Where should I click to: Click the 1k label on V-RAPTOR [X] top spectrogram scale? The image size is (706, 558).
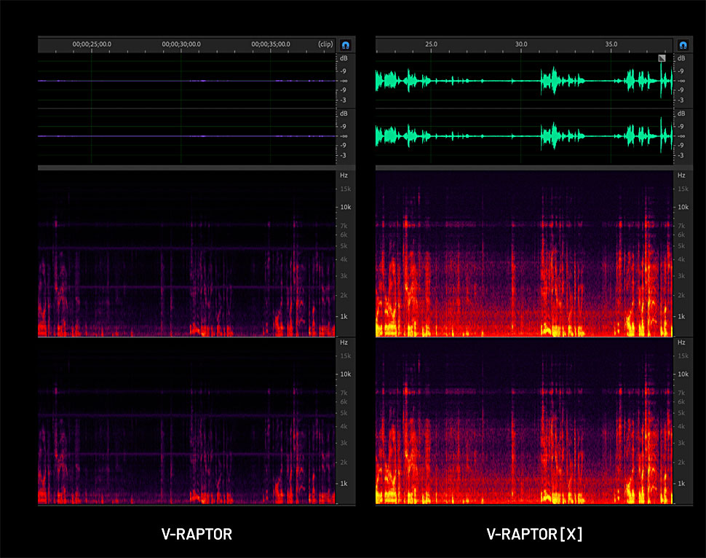pyautogui.click(x=681, y=317)
